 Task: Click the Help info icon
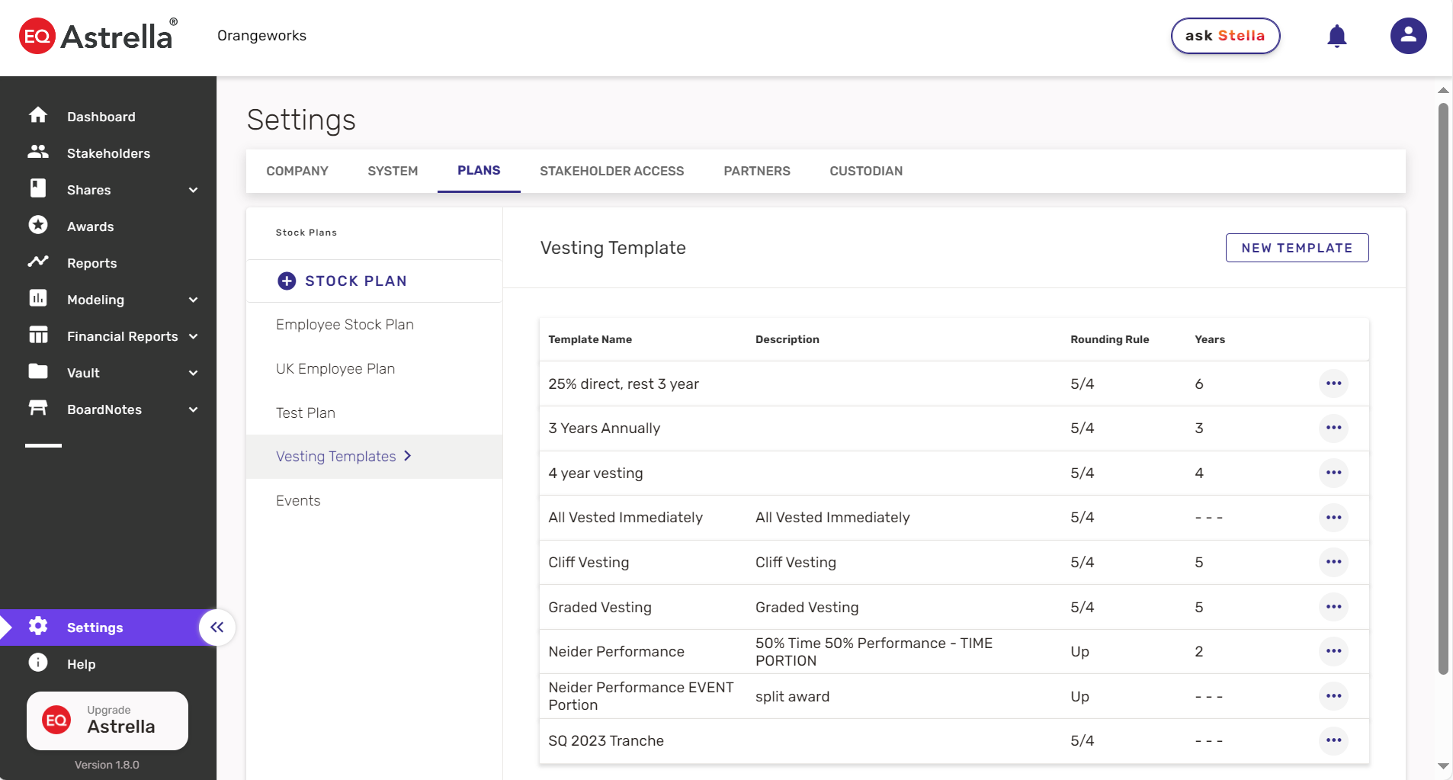[38, 663]
